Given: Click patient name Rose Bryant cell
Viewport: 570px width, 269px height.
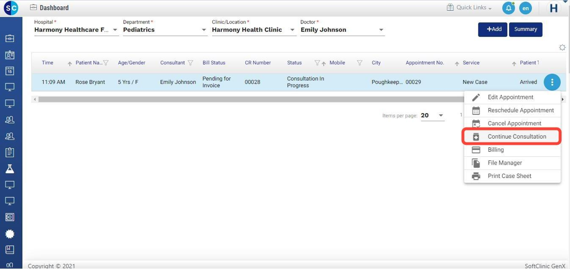Looking at the screenshot, I should click(x=90, y=82).
